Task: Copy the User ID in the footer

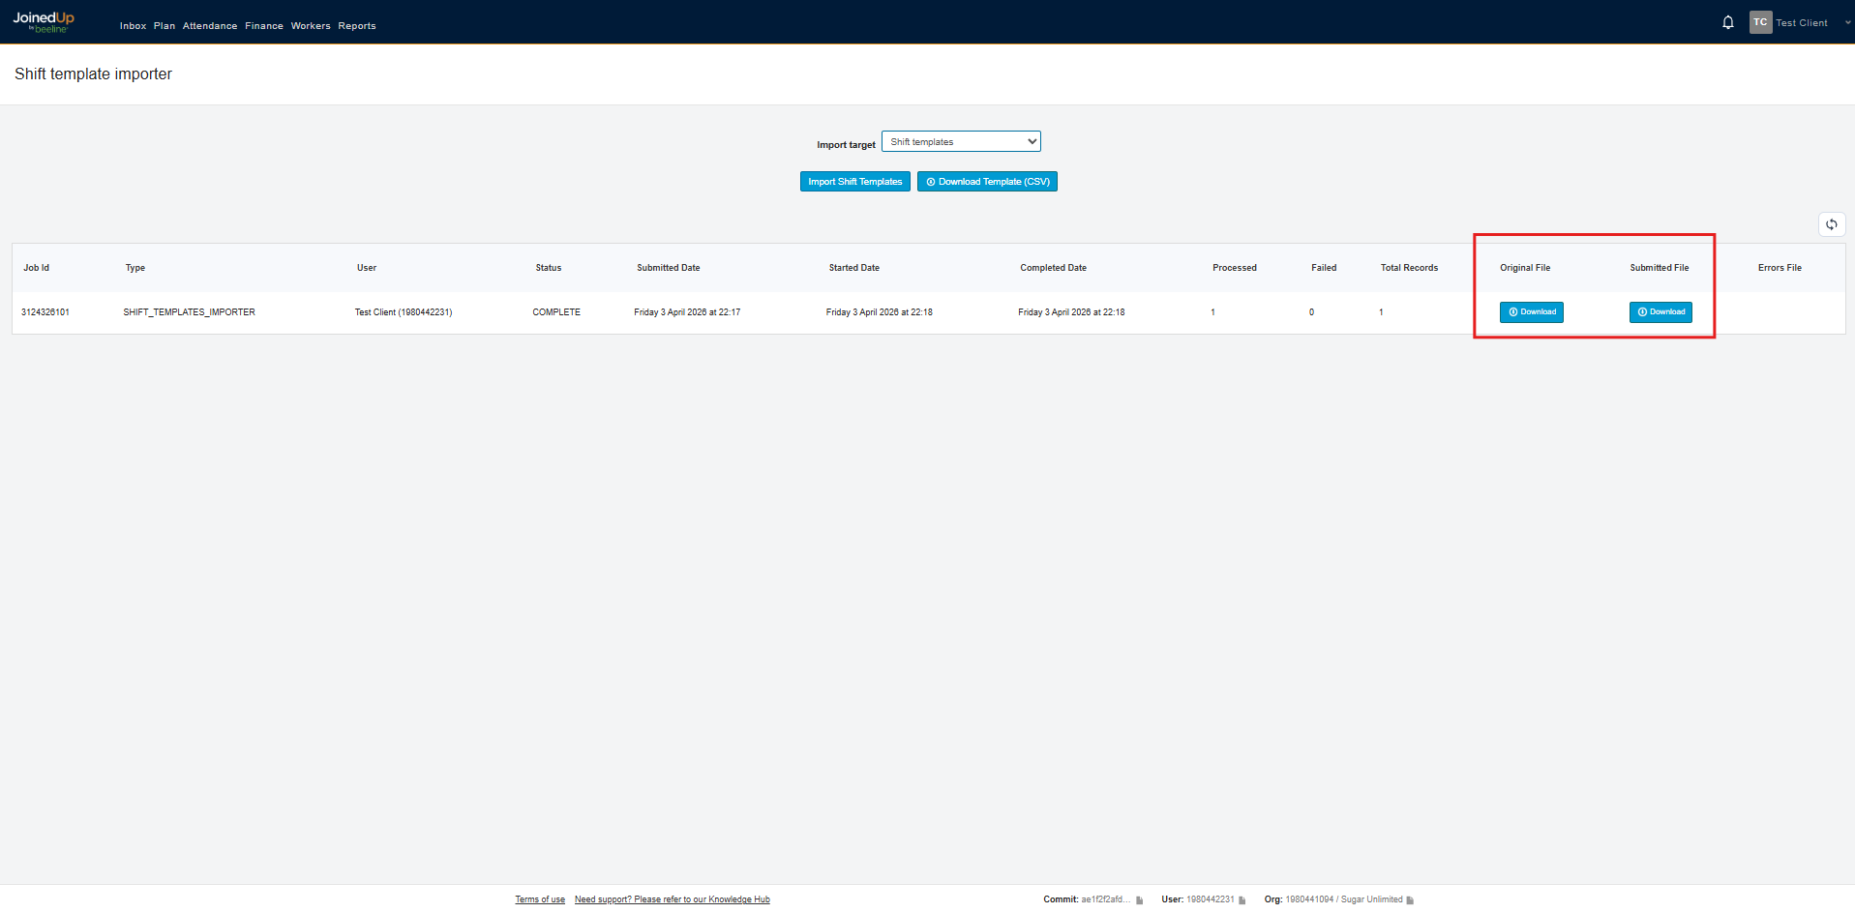Action: coord(1242,900)
